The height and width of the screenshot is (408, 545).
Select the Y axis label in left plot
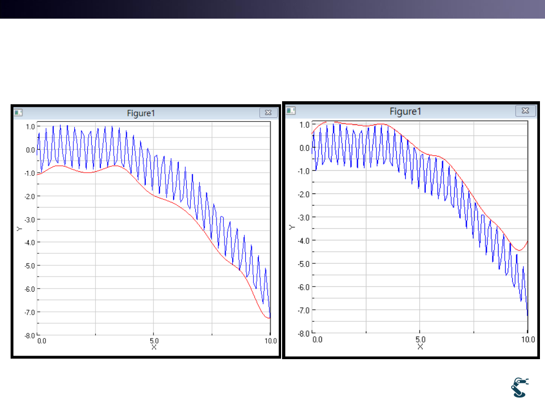(19, 229)
